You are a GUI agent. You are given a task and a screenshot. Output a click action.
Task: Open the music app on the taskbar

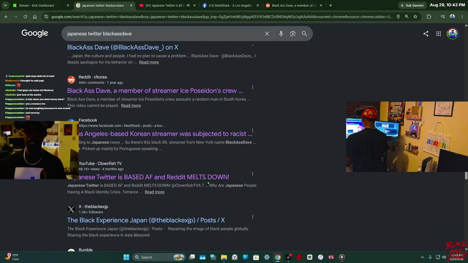(320, 257)
